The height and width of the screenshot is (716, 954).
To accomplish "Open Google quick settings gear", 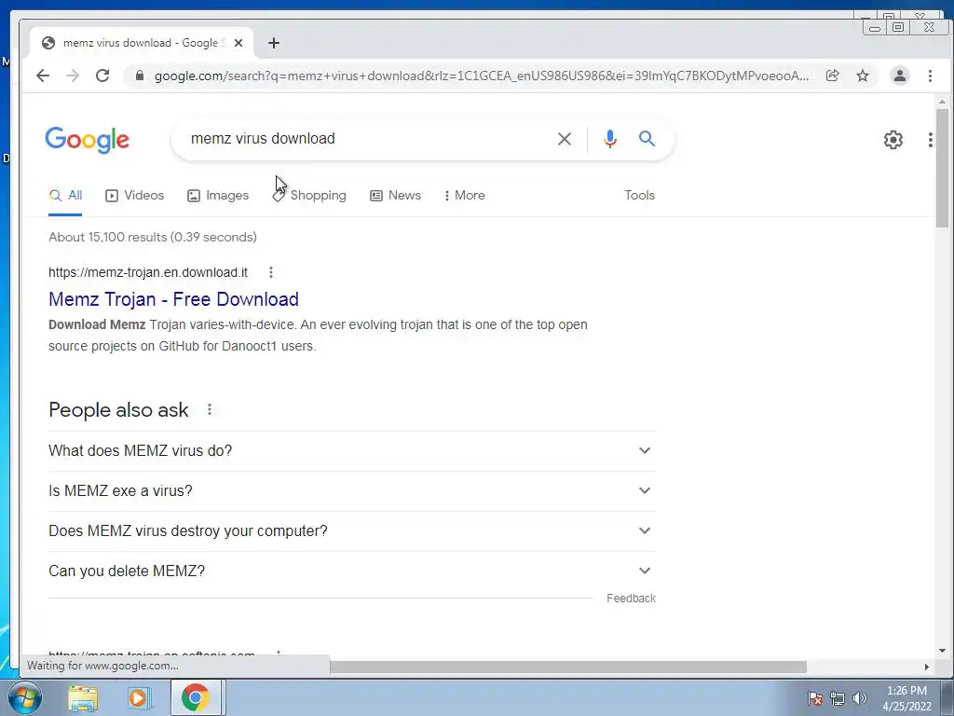I will click(x=893, y=140).
